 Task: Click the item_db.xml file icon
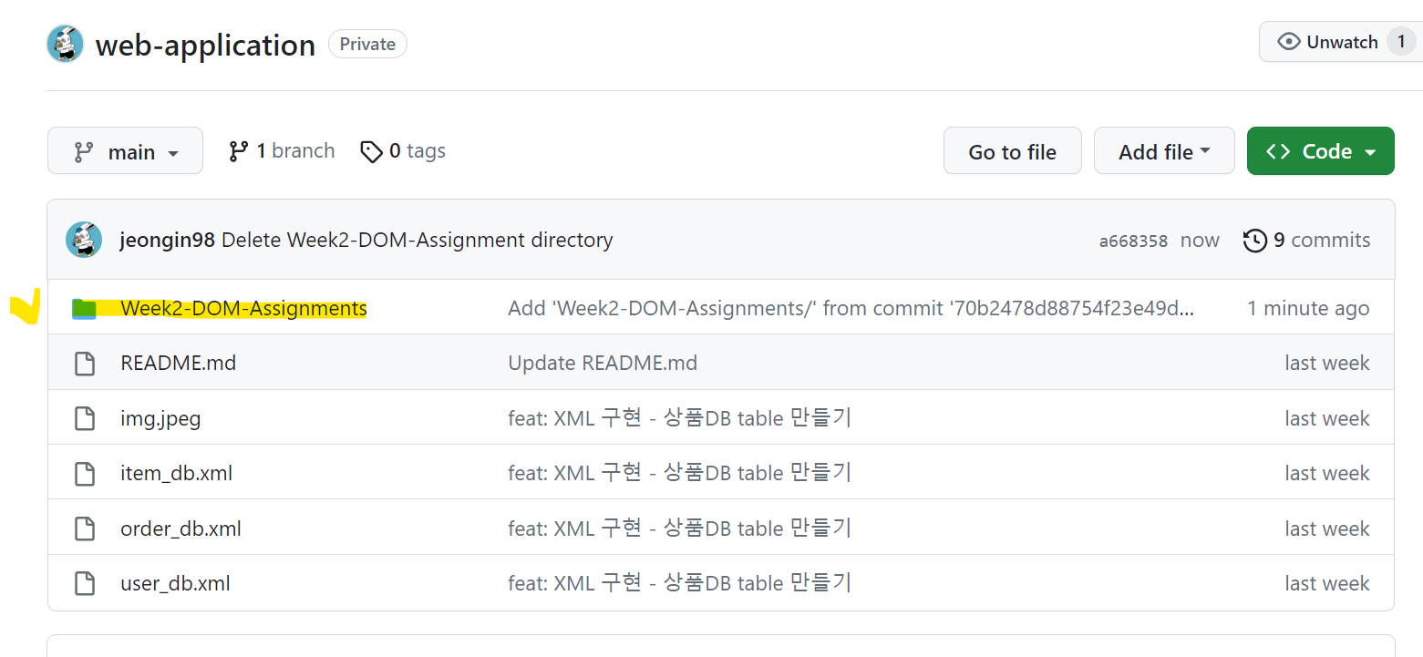tap(85, 474)
